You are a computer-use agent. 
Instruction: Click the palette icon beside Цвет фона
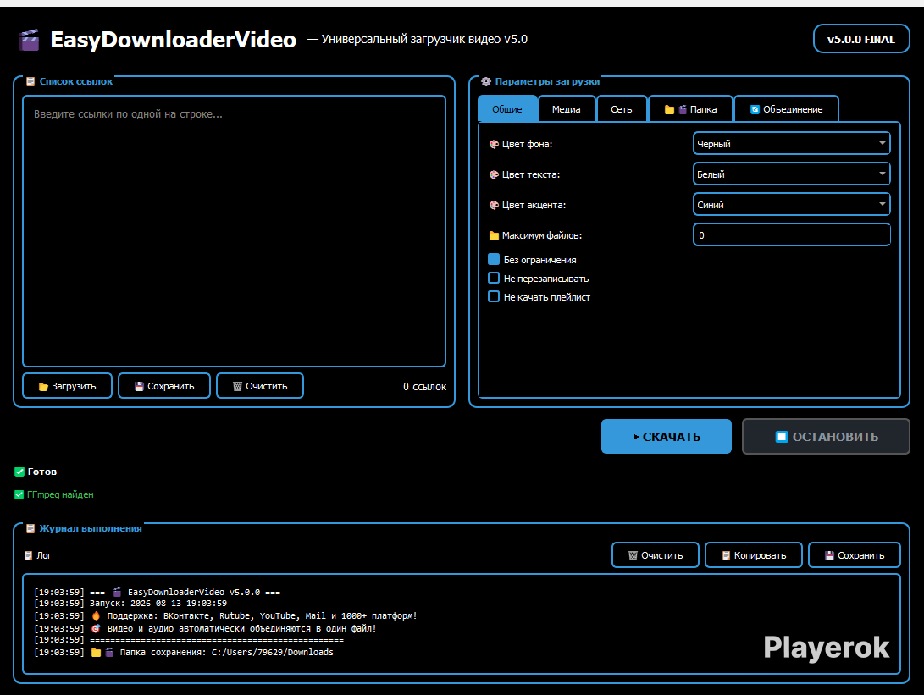[494, 144]
